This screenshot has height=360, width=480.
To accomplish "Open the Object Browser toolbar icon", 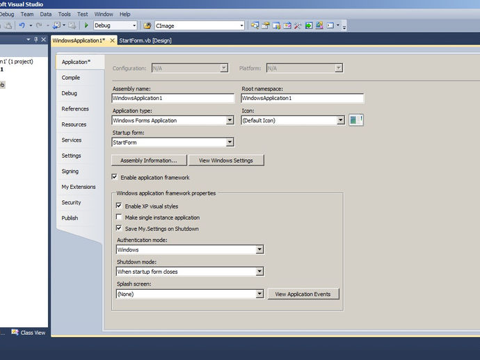I will (287, 26).
